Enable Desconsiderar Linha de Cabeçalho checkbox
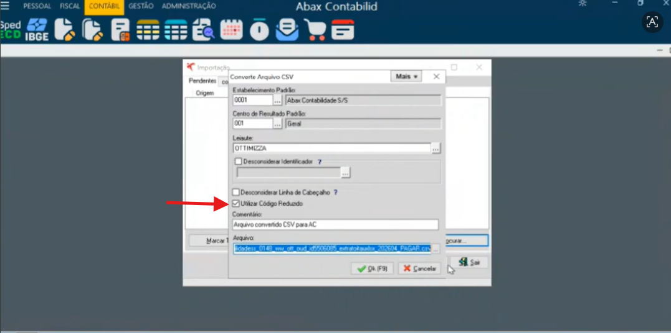The image size is (671, 333). click(236, 193)
